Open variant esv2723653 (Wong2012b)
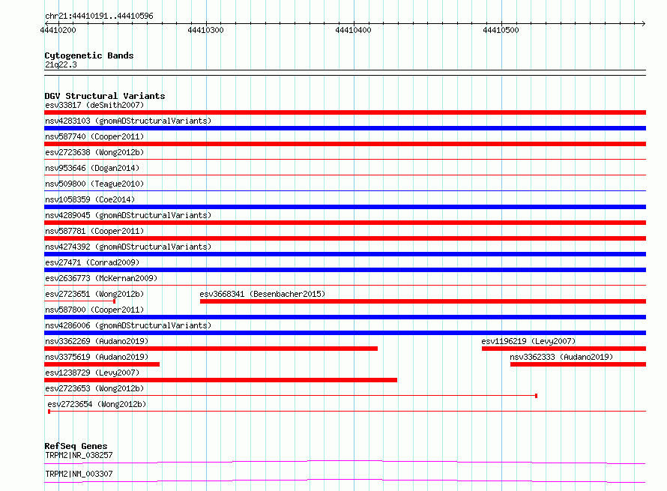667x491 pixels. pos(94,388)
